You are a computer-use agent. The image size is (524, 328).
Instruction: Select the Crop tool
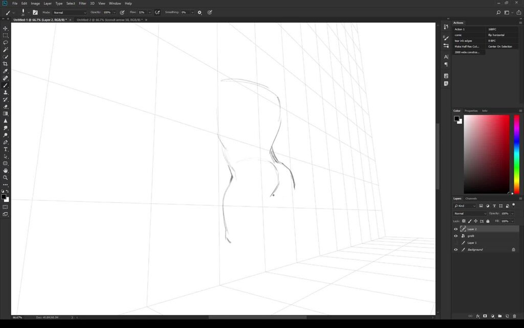pos(5,64)
